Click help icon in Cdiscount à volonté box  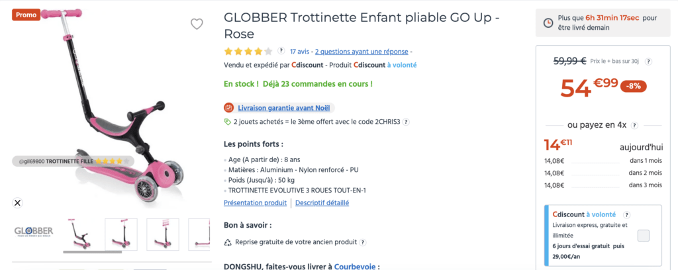coord(627,214)
